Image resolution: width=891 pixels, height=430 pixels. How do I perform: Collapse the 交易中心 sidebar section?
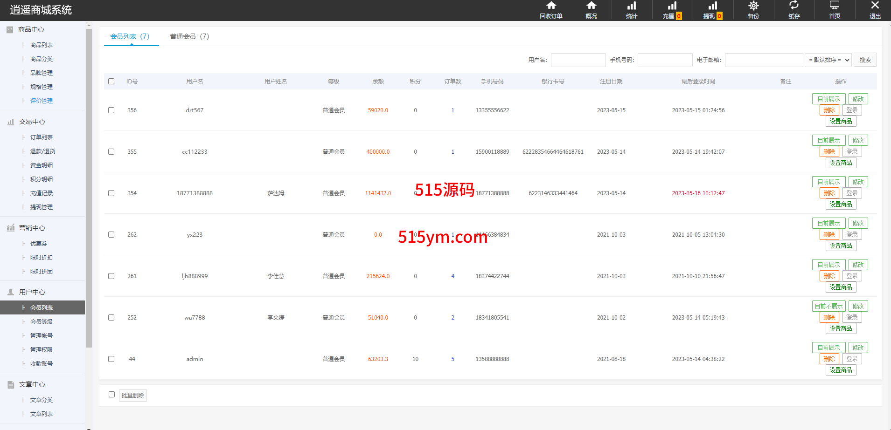pos(32,122)
